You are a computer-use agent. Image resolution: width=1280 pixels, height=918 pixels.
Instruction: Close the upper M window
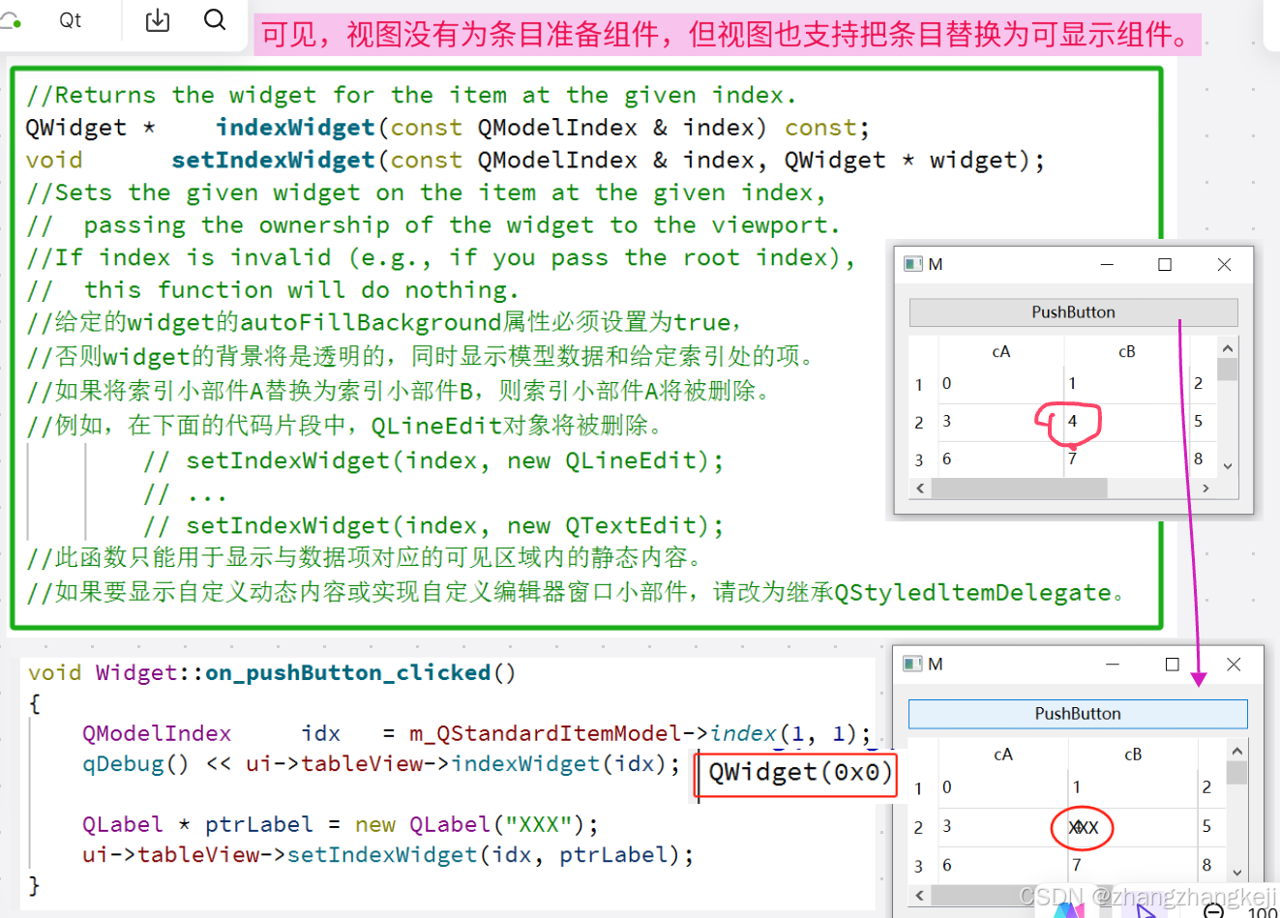coord(1224,264)
